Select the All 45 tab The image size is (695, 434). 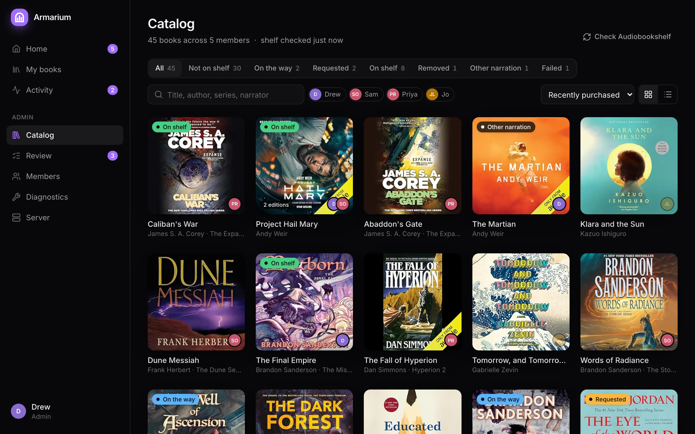pos(165,68)
